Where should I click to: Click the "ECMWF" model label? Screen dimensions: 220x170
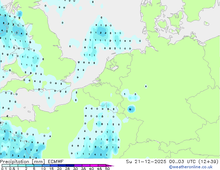[x=56, y=162]
